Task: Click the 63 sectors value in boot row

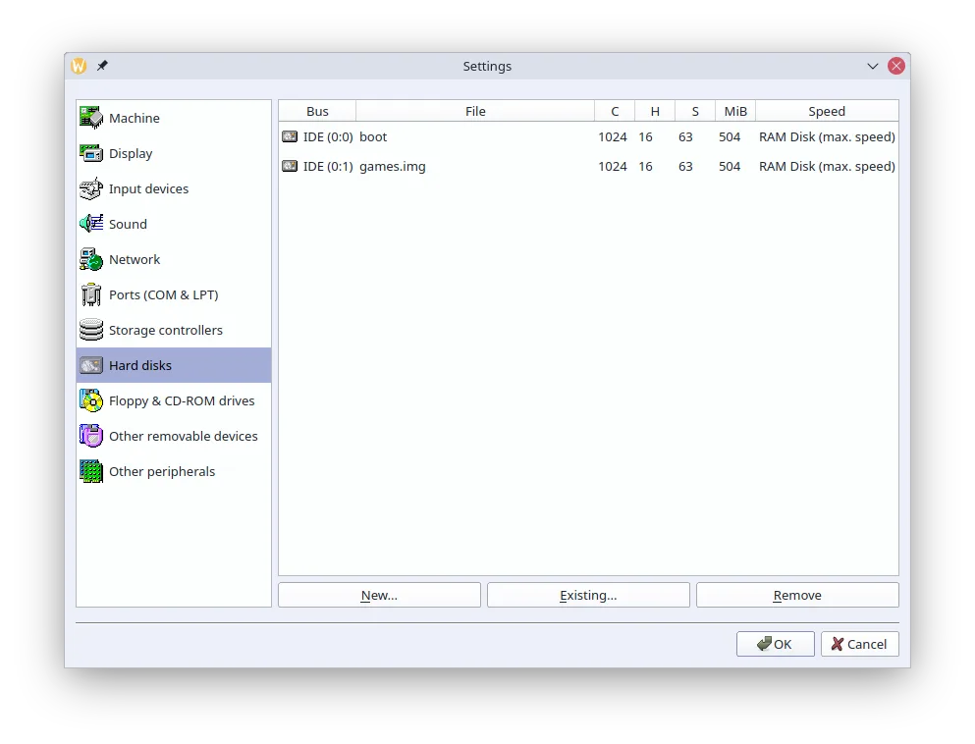Action: click(x=685, y=136)
